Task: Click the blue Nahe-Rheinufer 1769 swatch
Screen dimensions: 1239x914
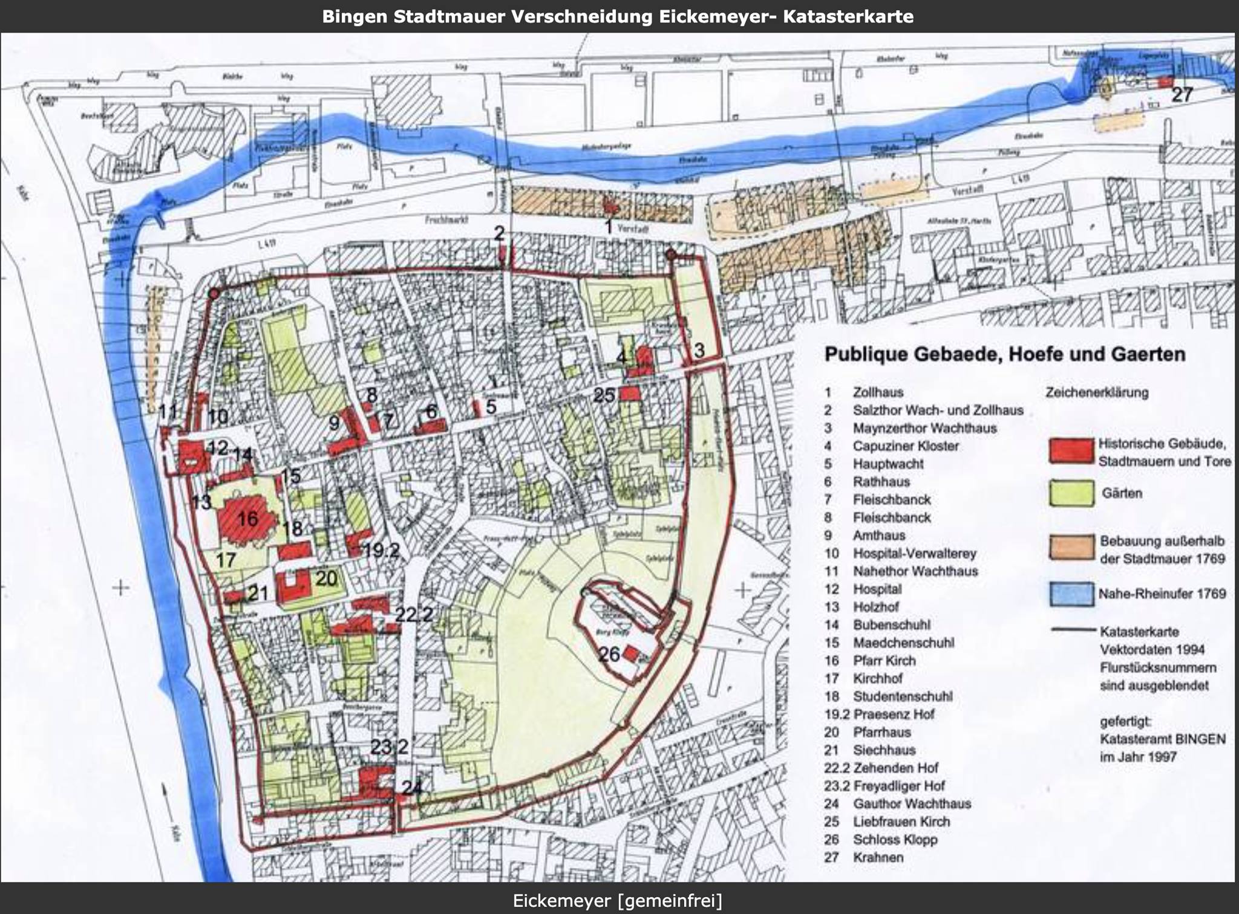Action: 1071,593
